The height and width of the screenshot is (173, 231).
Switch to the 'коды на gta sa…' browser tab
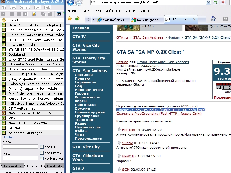[147, 20]
